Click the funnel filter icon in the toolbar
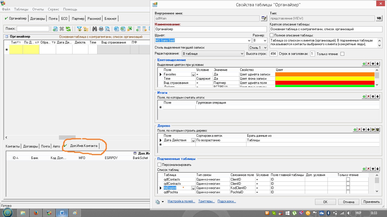 coord(80,29)
